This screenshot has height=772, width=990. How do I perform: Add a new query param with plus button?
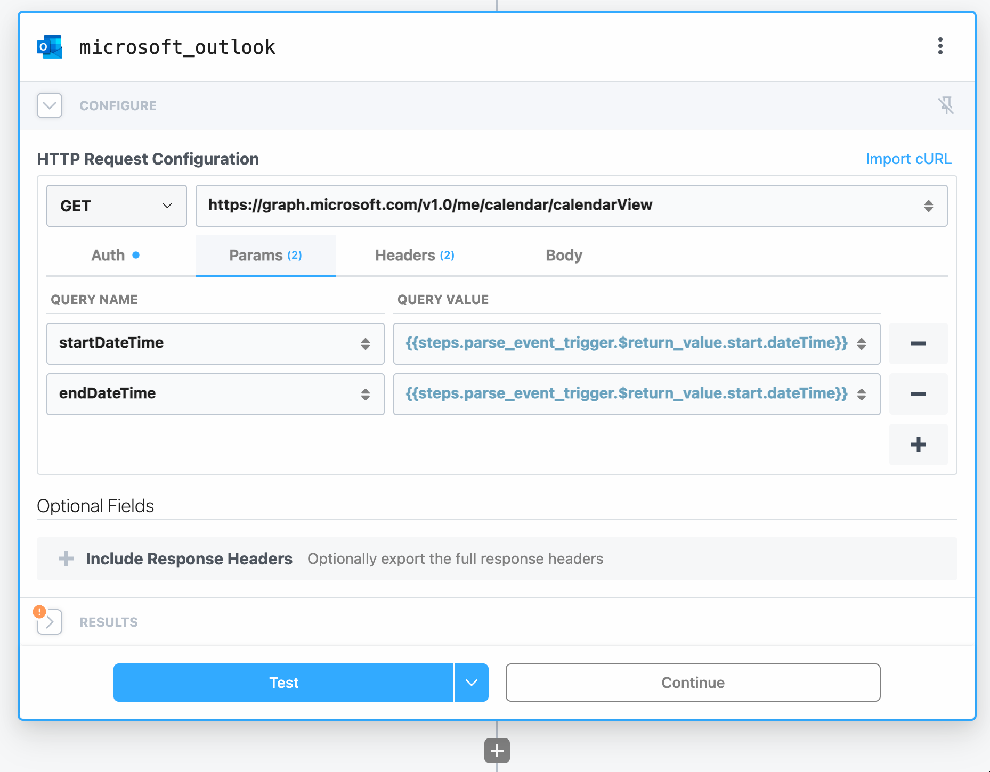pyautogui.click(x=918, y=445)
